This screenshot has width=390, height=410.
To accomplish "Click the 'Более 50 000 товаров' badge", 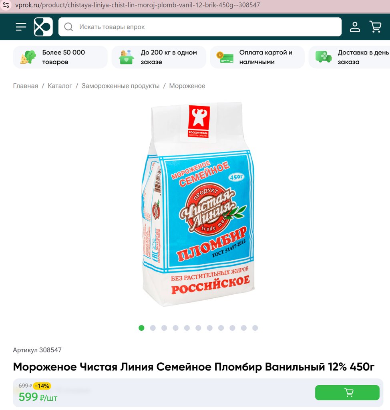I will 60,57.
